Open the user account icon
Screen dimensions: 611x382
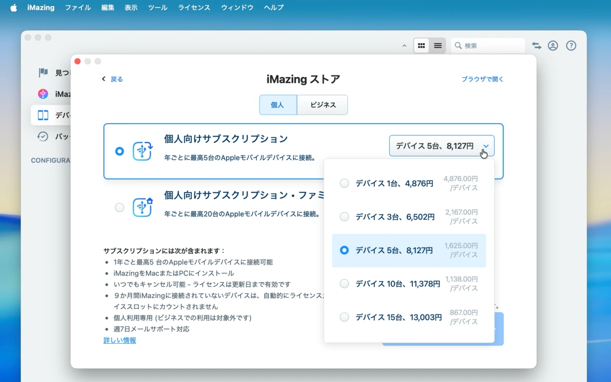click(553, 46)
